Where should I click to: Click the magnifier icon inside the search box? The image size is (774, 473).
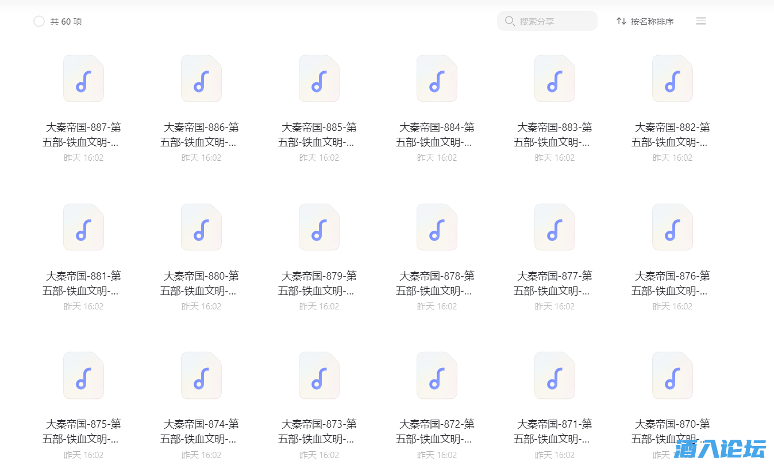coord(510,21)
